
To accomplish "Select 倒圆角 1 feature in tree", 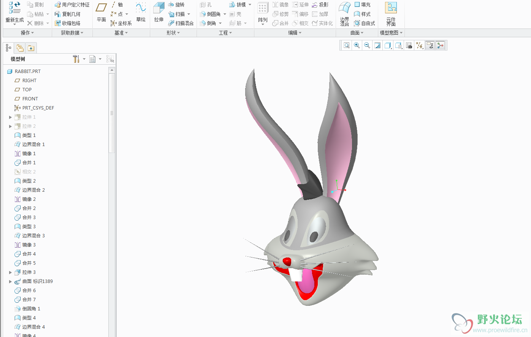I will tap(27, 309).
